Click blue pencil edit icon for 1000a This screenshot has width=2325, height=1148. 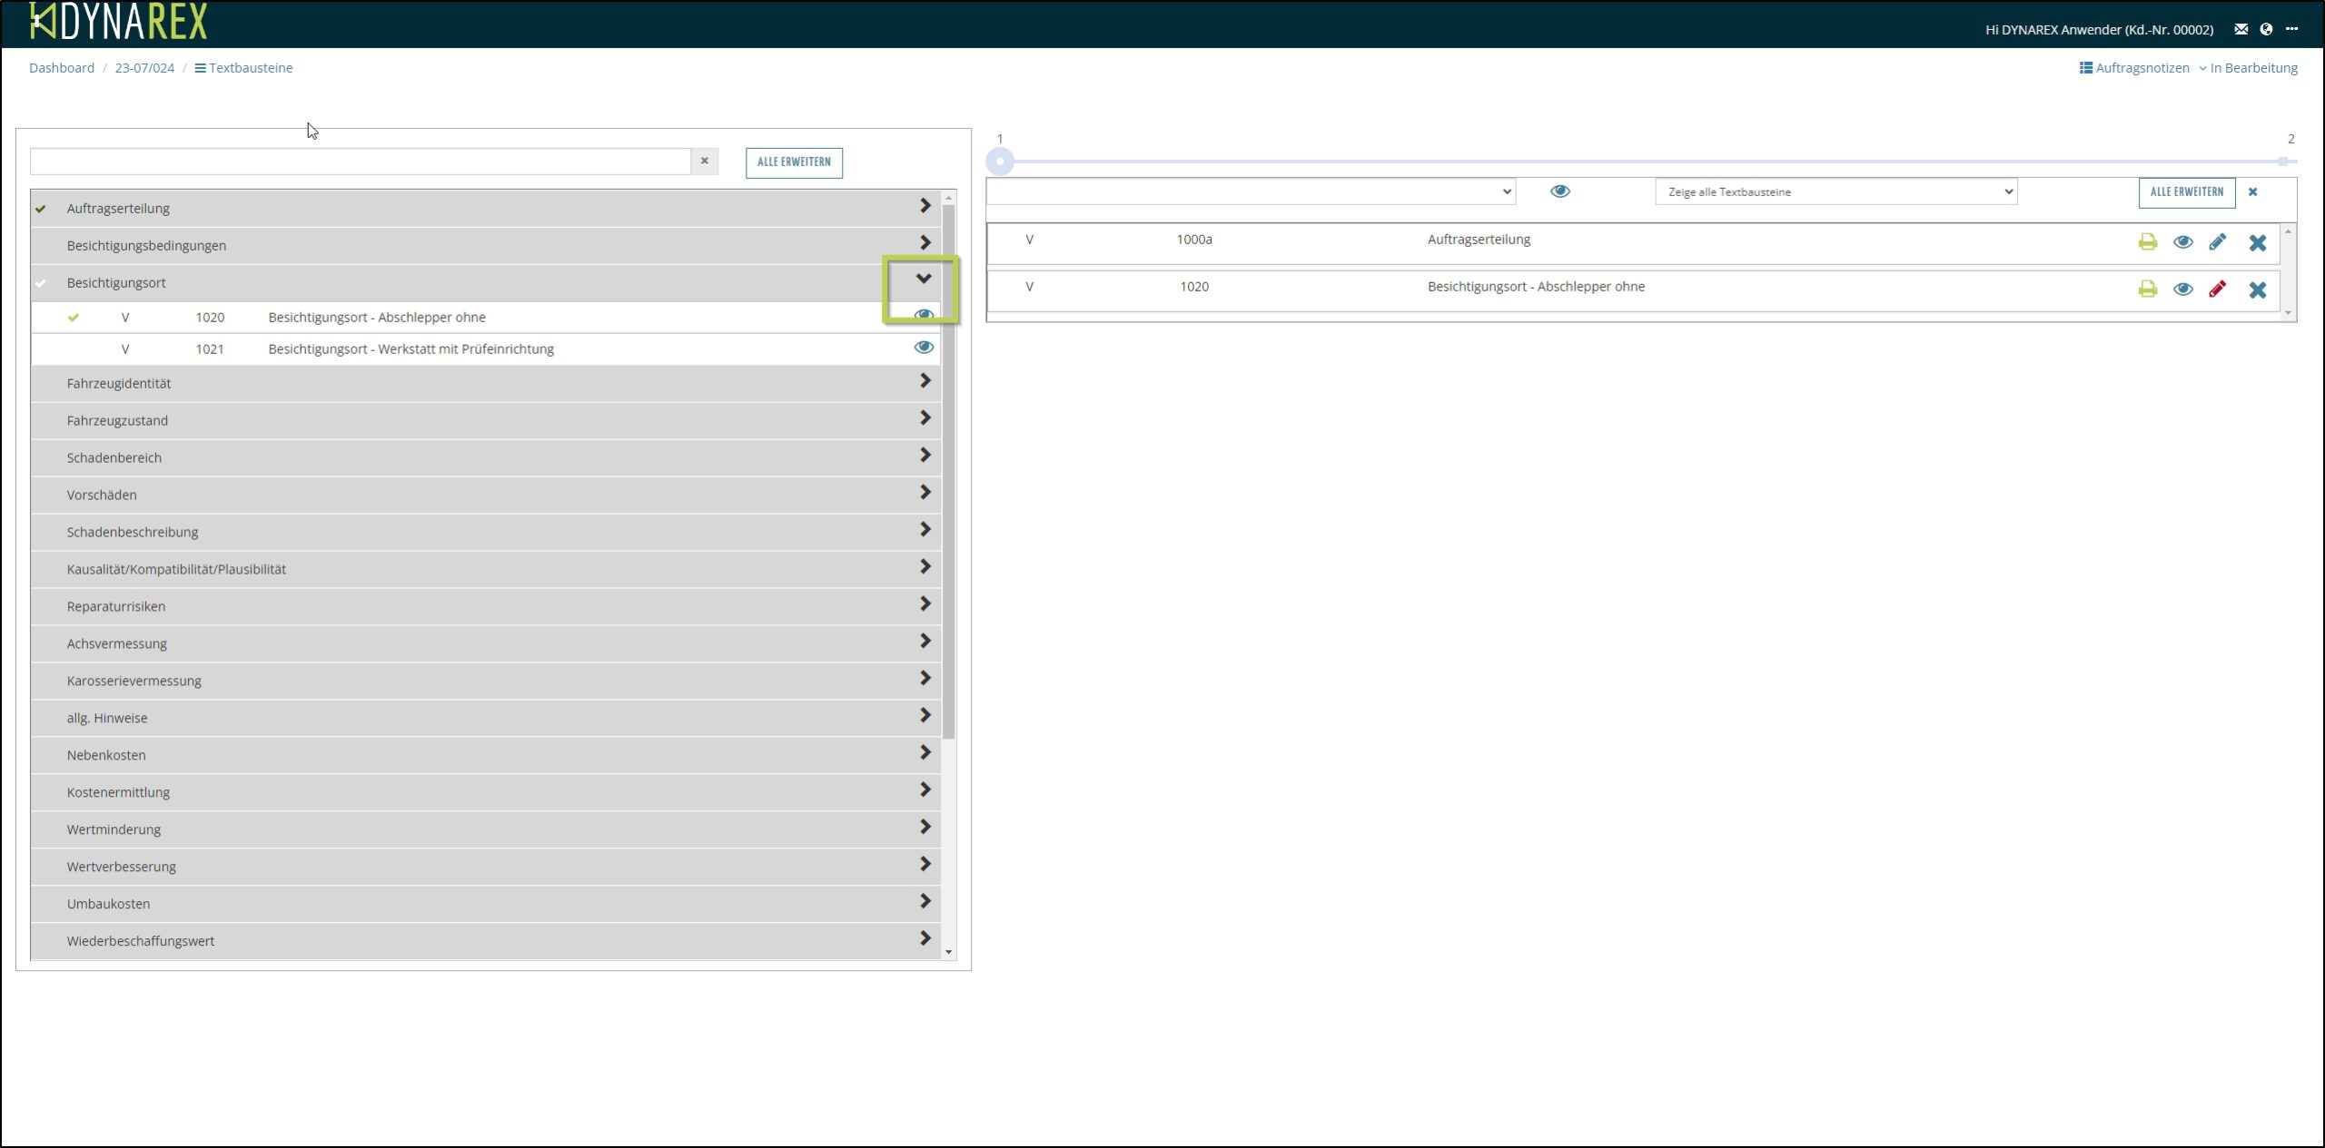(2217, 241)
